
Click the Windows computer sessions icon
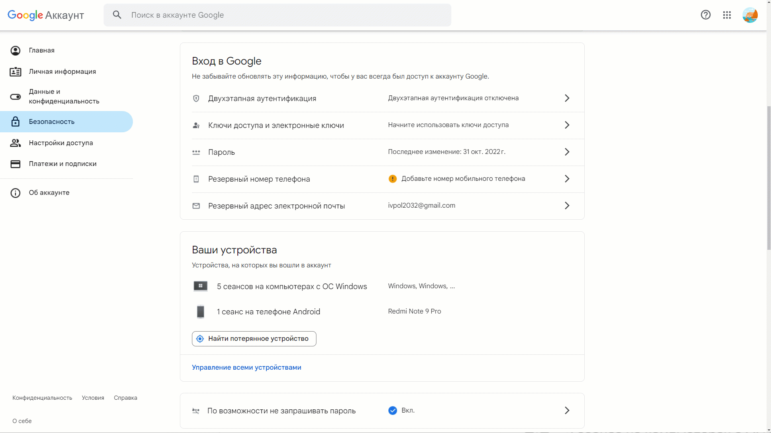[200, 286]
